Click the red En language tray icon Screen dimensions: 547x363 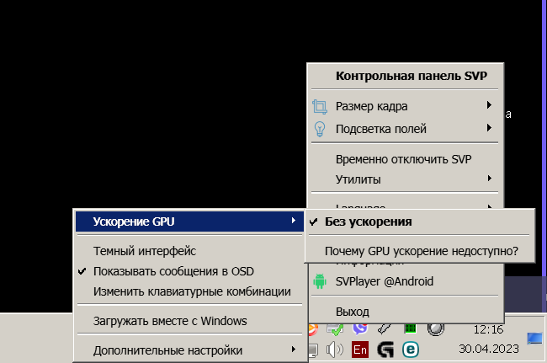(x=360, y=349)
